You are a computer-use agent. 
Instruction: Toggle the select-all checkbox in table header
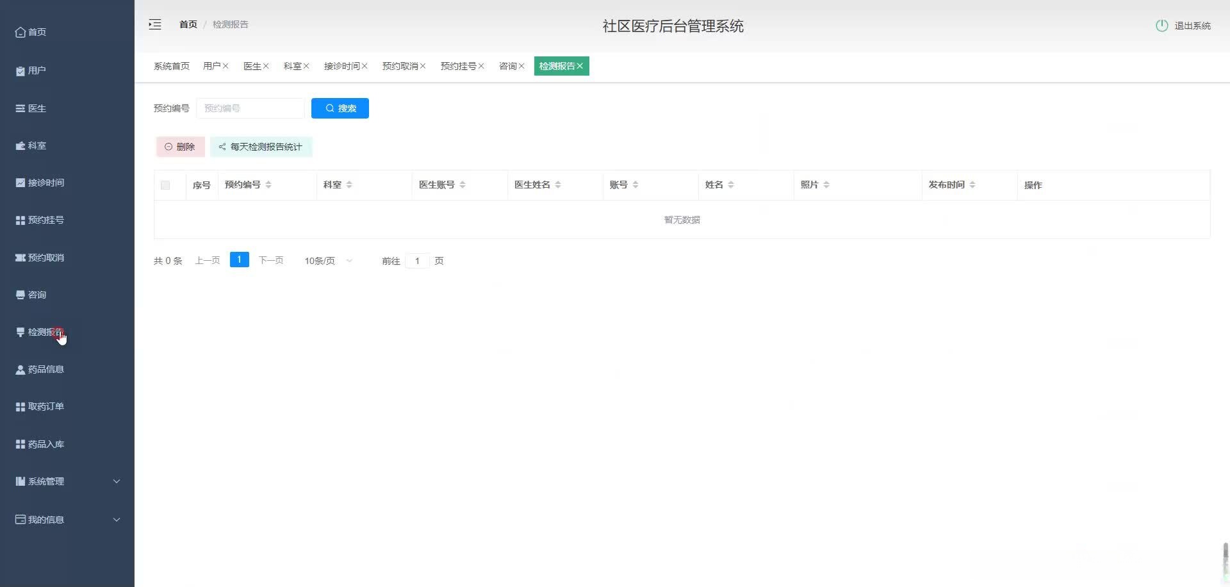(x=165, y=185)
